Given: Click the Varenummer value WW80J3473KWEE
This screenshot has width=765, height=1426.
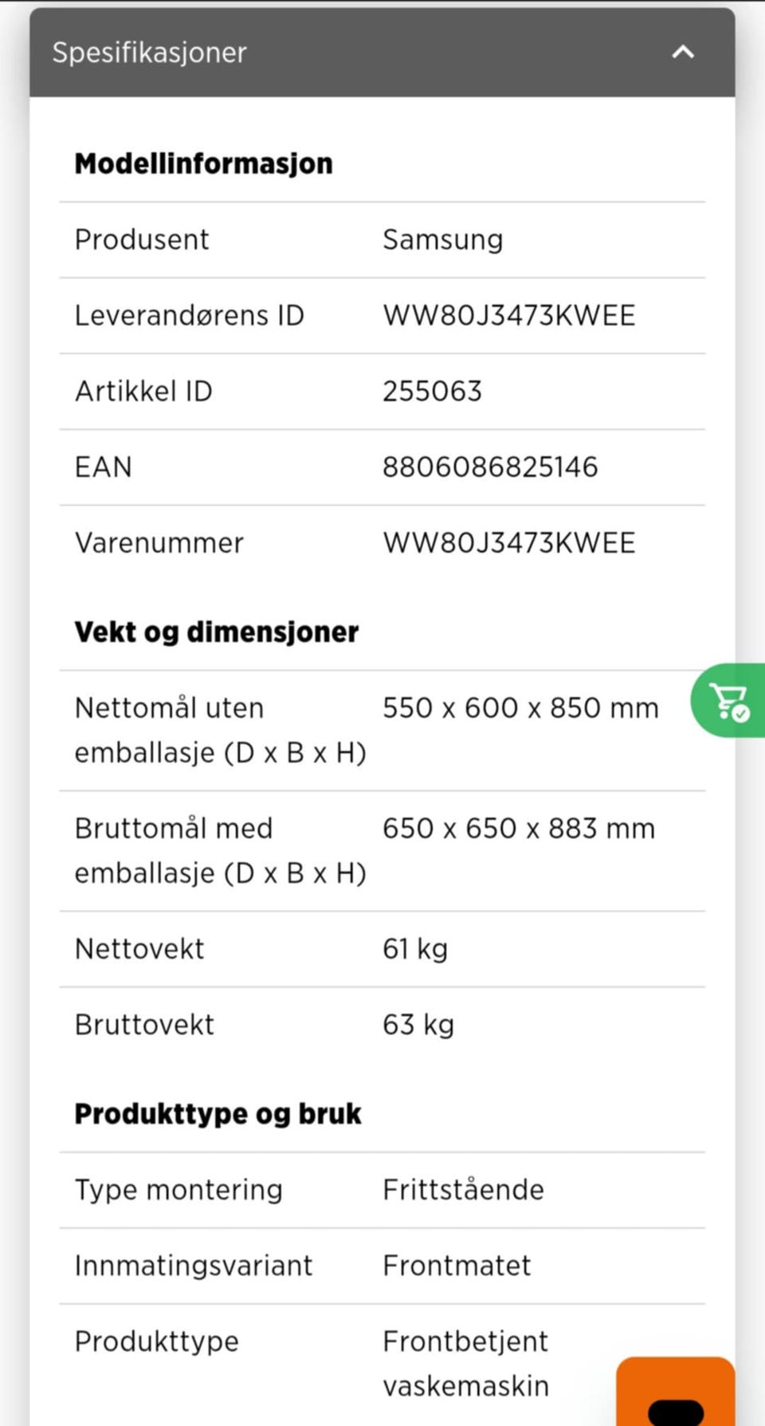Looking at the screenshot, I should (509, 543).
